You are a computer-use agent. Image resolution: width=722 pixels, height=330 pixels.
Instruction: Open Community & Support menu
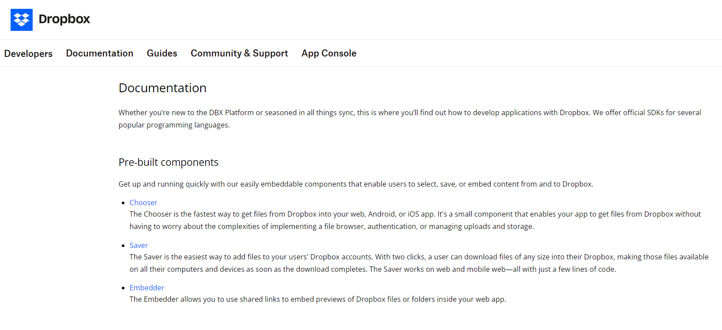point(239,53)
